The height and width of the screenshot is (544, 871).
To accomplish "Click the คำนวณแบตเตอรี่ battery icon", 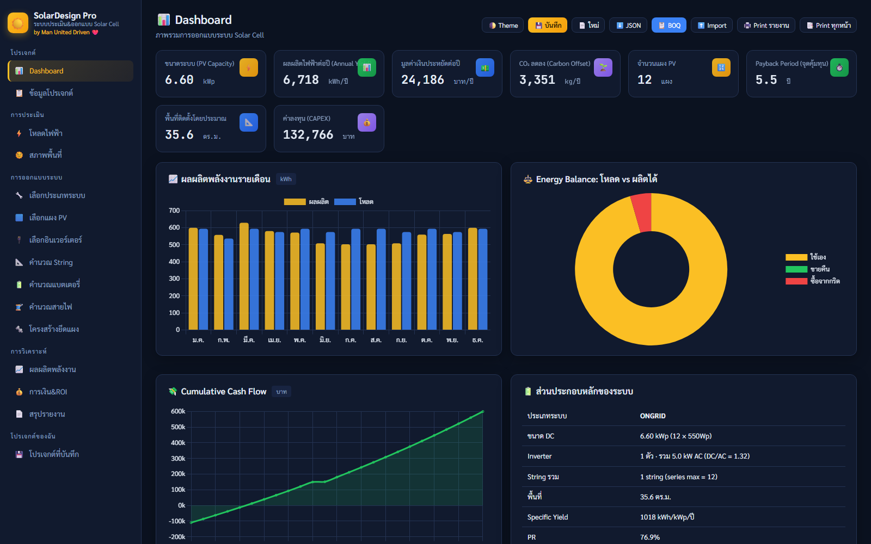I will [19, 285].
